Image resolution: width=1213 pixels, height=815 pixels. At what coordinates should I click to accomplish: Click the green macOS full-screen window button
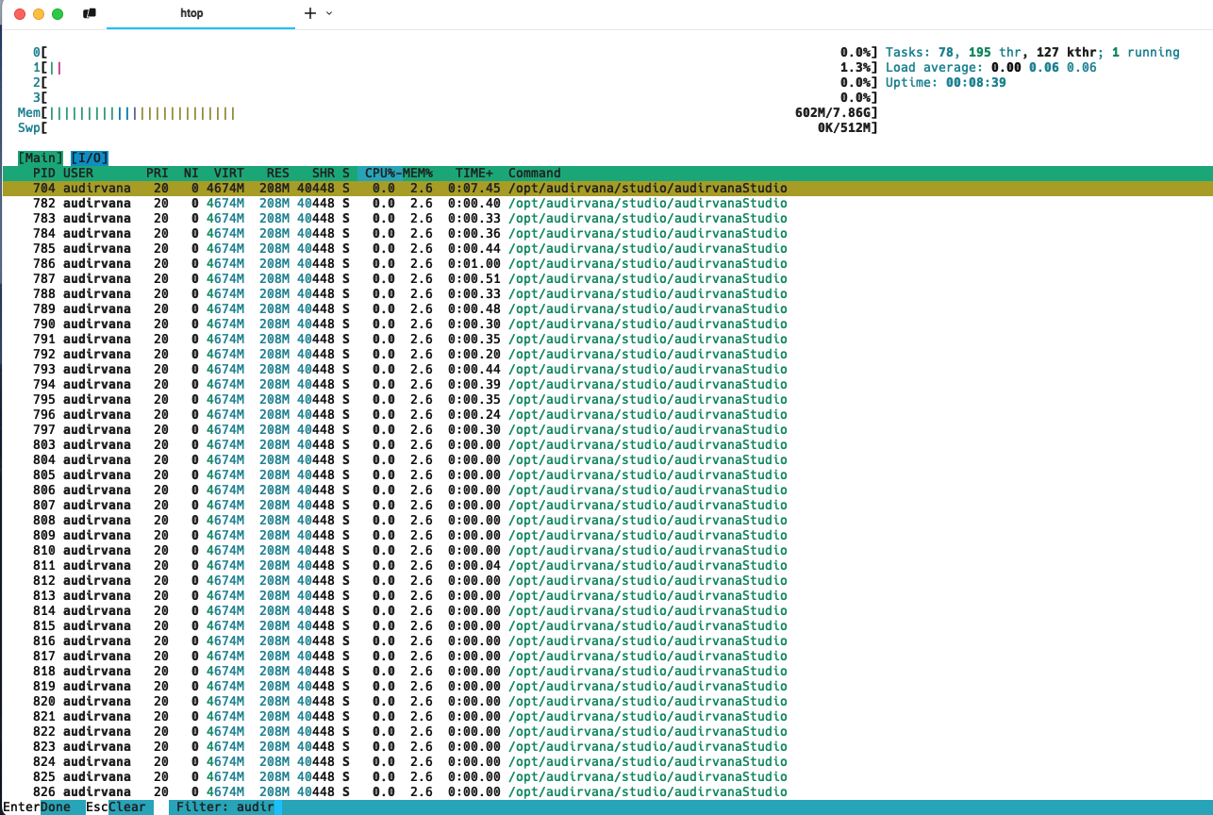(58, 14)
